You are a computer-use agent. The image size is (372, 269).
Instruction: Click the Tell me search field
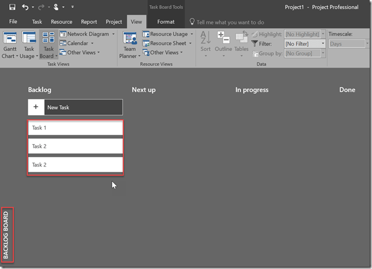[230, 22]
